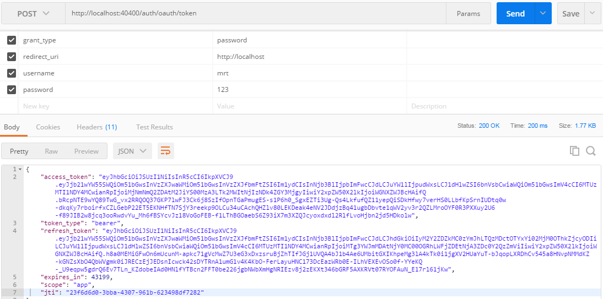Select the username key cell

116,73
